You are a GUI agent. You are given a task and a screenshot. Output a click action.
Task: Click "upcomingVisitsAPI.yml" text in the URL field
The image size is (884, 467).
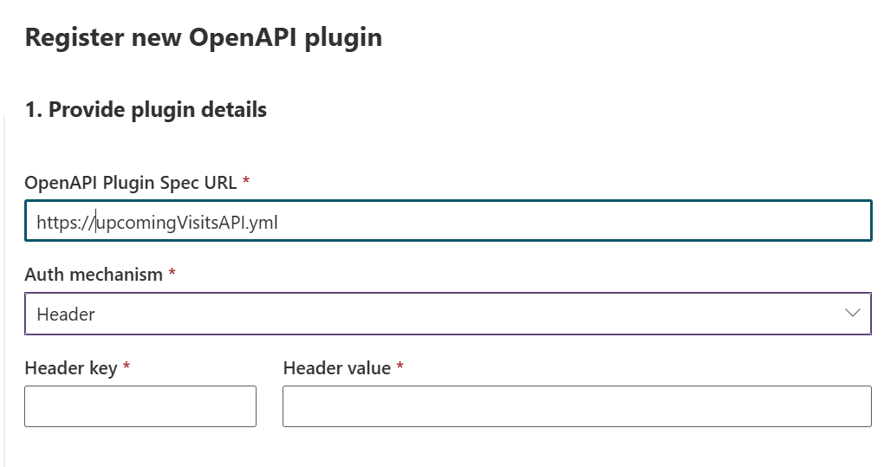tap(187, 223)
